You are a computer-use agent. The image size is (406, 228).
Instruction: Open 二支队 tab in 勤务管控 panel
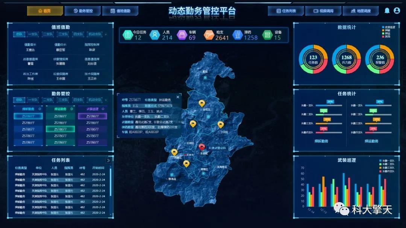click(x=48, y=100)
